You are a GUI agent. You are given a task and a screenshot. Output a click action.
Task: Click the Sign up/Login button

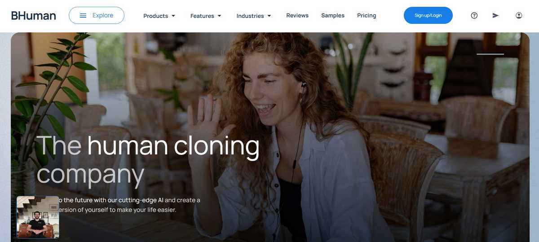coord(428,15)
